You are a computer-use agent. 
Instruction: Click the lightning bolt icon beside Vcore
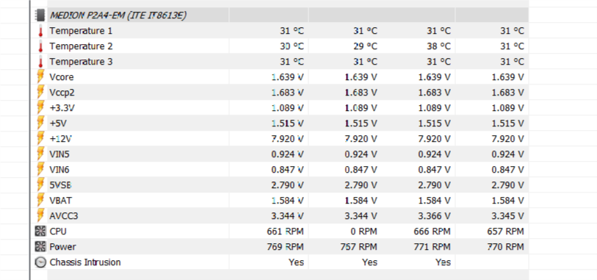point(40,77)
